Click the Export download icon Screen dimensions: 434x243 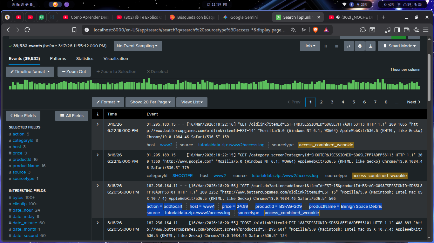pyautogui.click(x=370, y=46)
